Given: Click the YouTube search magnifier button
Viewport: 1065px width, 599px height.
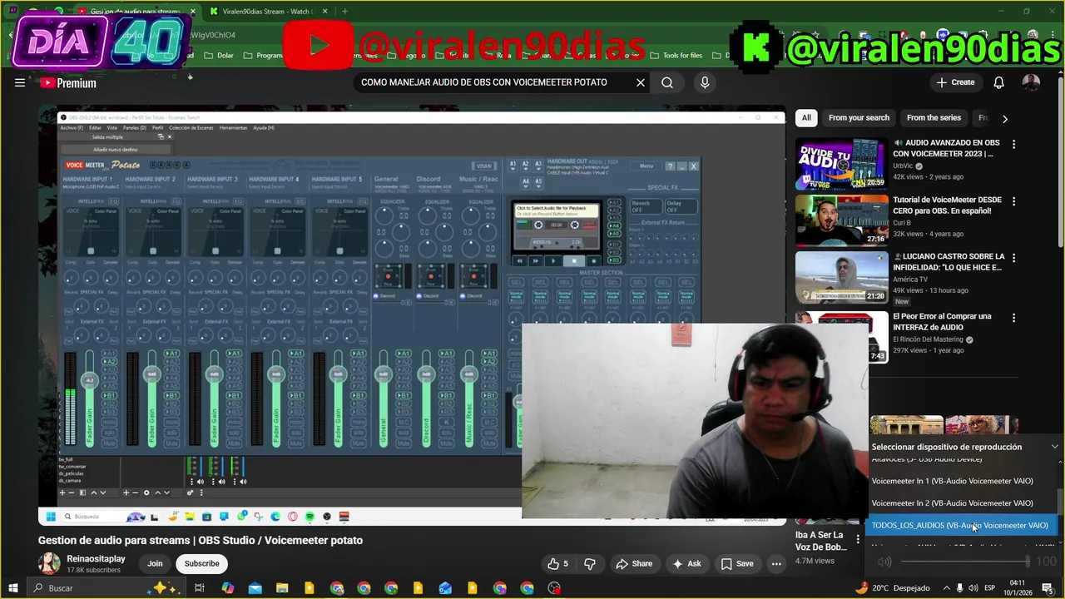Looking at the screenshot, I should [x=667, y=82].
